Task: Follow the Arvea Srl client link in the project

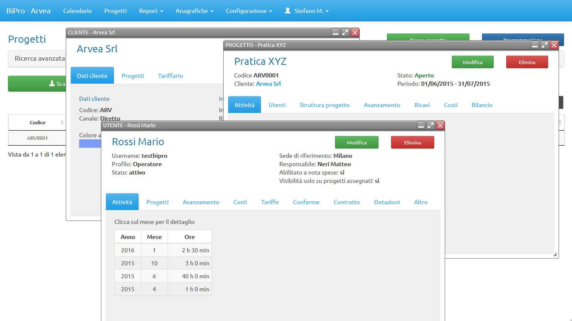Action: point(268,84)
